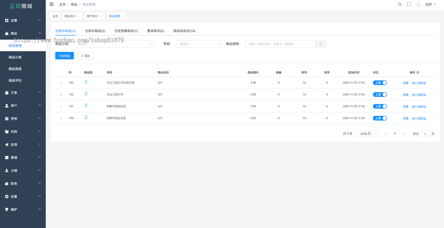
Task: Open column settings gear next to 操作
Action: 418,73
